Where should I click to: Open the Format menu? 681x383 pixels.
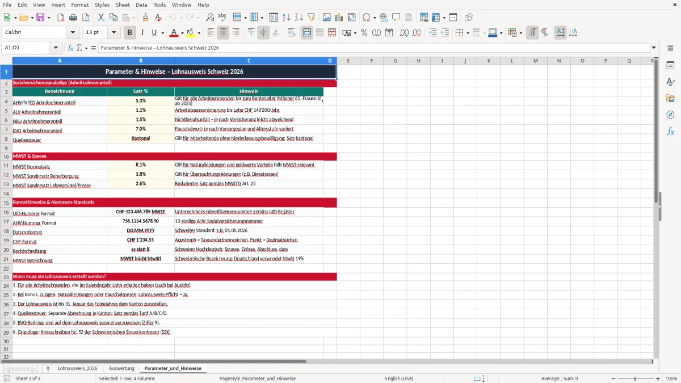pyautogui.click(x=80, y=5)
